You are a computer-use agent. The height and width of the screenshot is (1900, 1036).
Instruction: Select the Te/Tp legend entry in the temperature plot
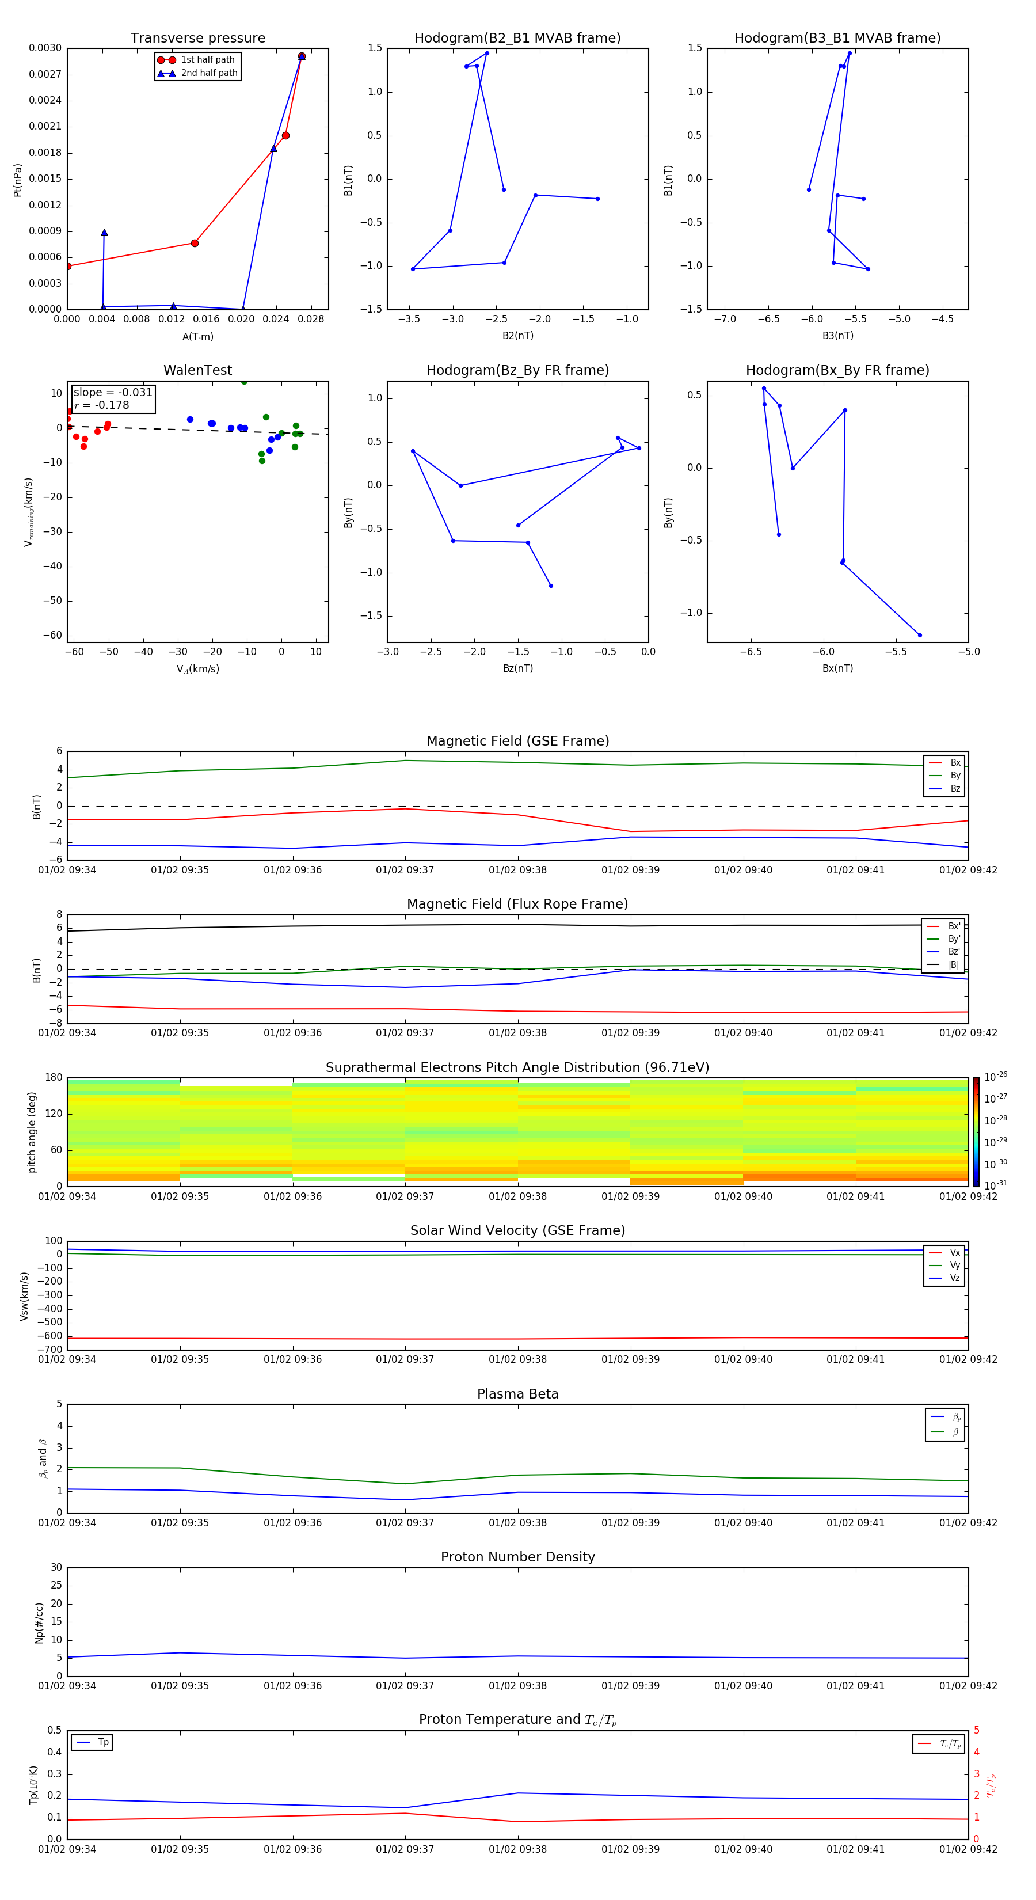click(939, 1743)
